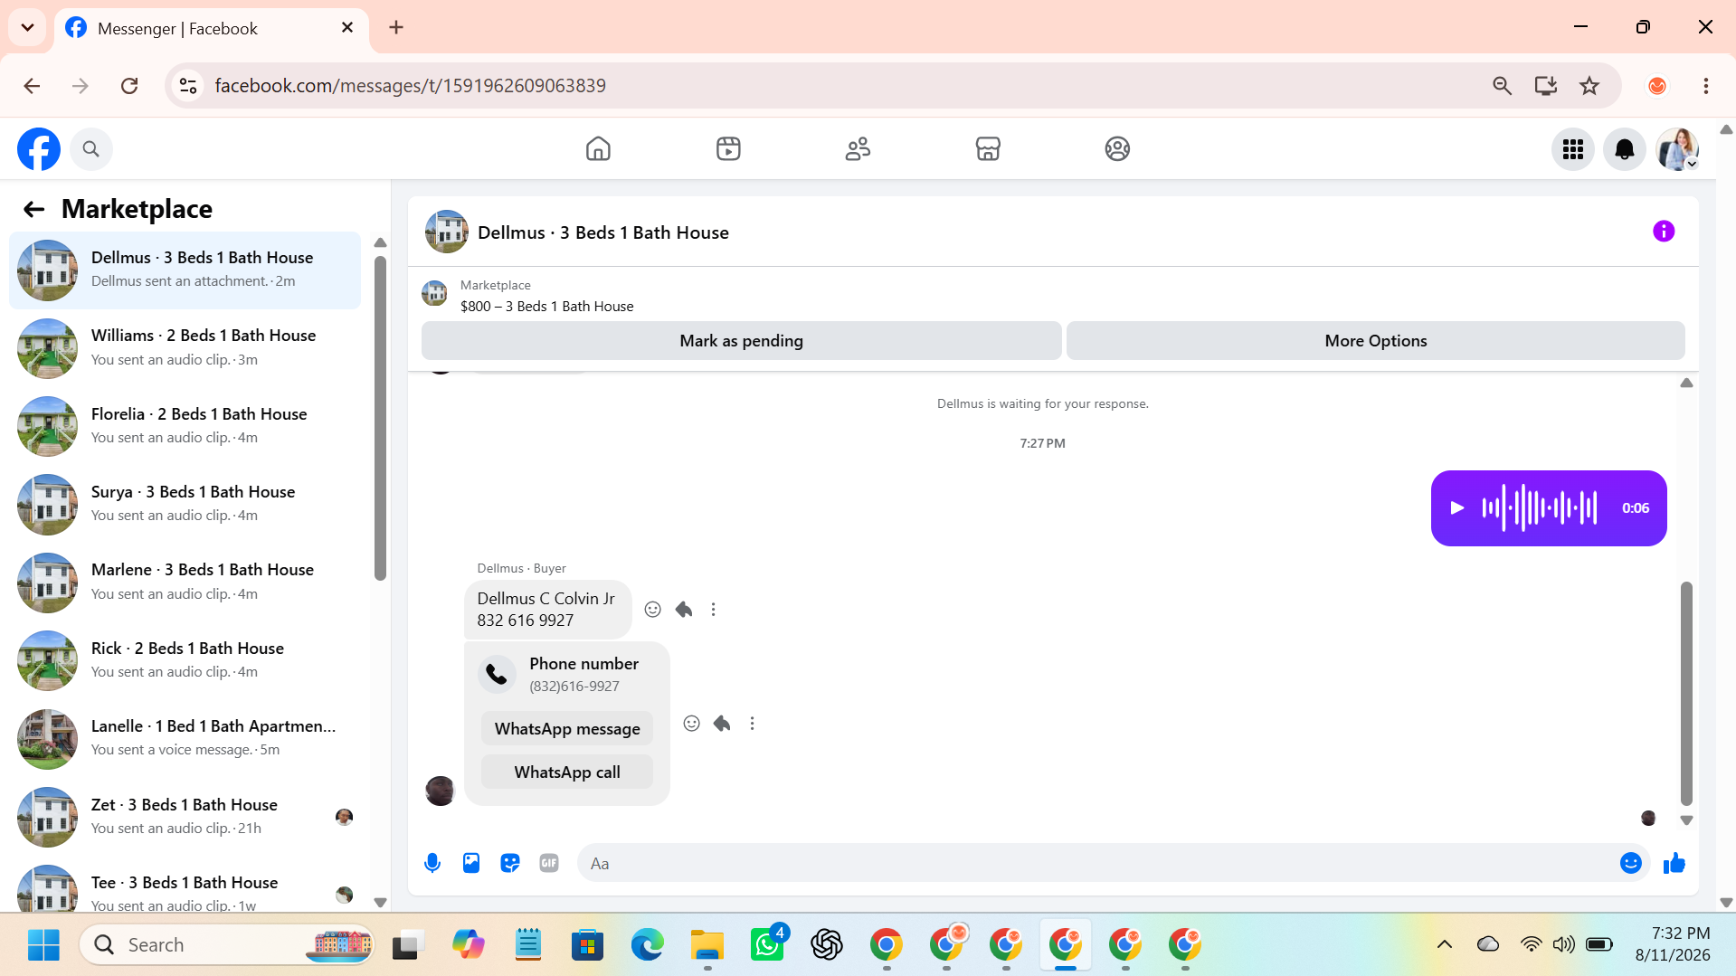The image size is (1736, 976).
Task: Open the Facebook menu grid icon
Action: pos(1573,149)
